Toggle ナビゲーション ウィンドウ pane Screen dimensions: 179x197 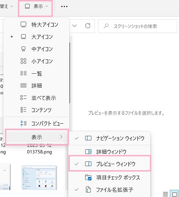[x=110, y=138]
